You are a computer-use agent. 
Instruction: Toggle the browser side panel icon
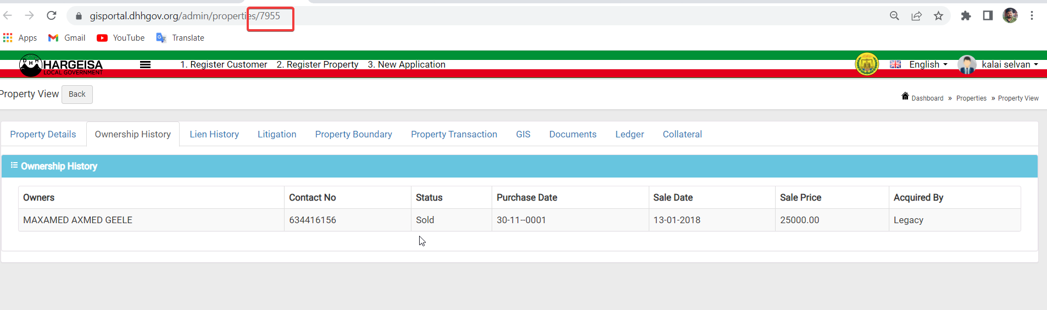click(988, 16)
